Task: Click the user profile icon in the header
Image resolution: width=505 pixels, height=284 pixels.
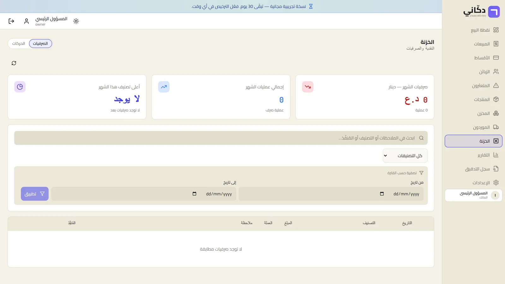Action: coord(27,21)
